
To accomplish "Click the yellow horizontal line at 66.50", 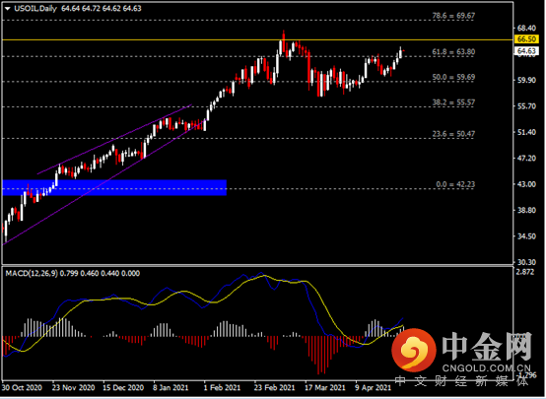I will 257,40.
